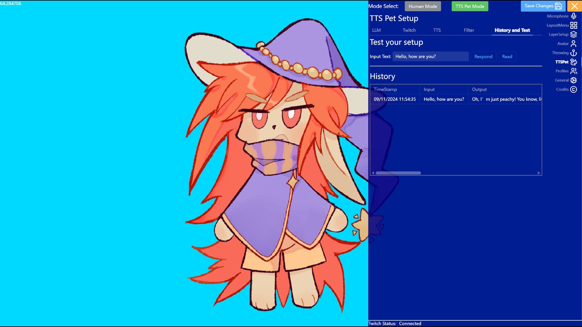
Task: Select the Filter tab
Action: (x=469, y=30)
